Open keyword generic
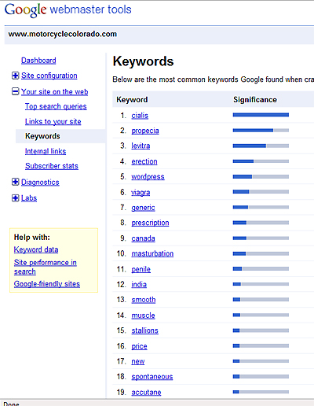 143,208
